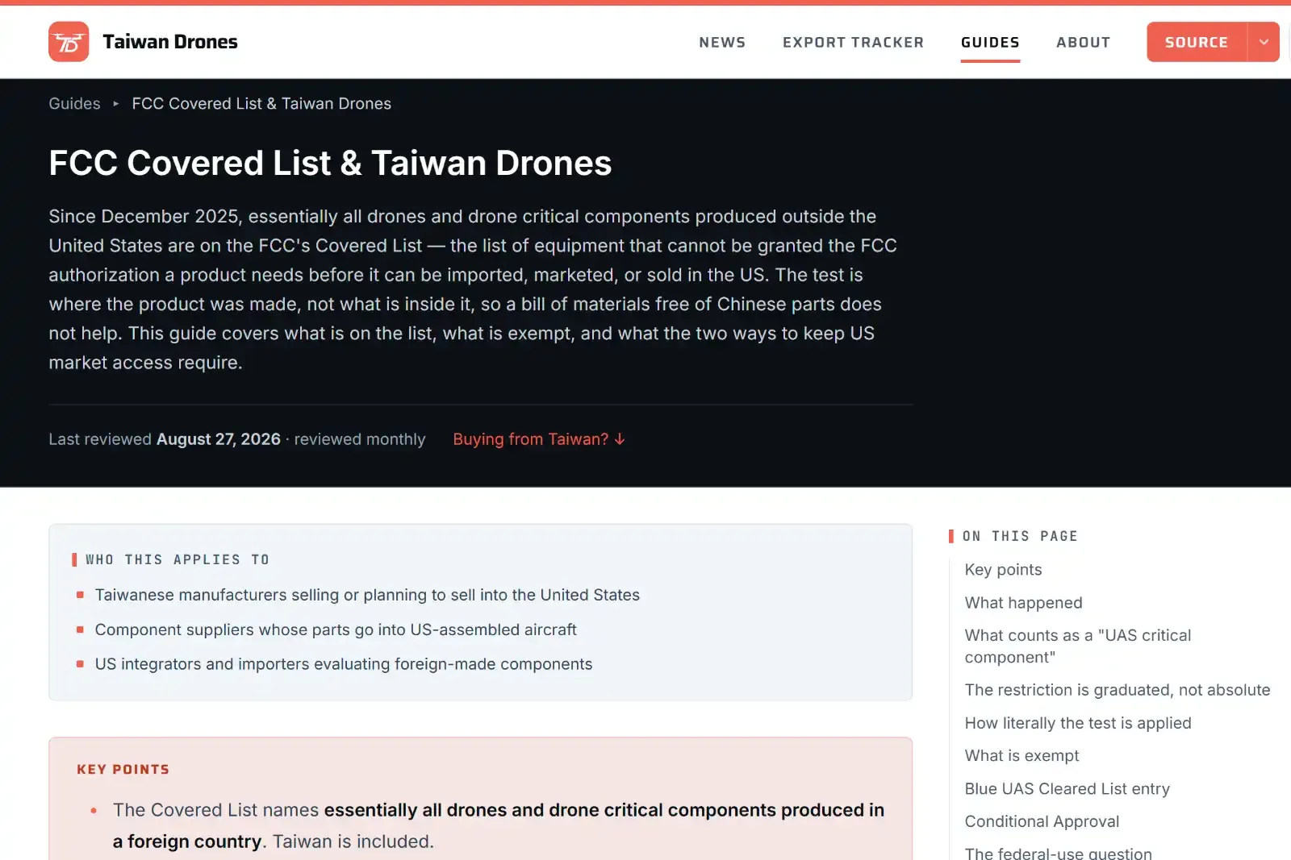Click the Source button
The height and width of the screenshot is (860, 1291).
tap(1197, 42)
